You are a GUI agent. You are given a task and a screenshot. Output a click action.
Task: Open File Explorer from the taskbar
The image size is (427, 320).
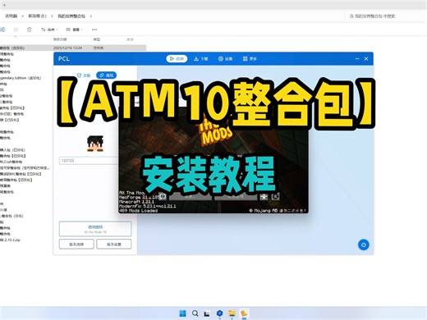(232, 313)
